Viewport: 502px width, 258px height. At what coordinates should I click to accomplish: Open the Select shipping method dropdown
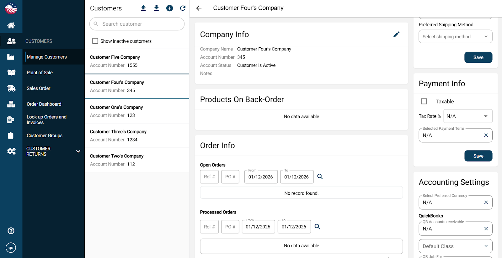pos(455,37)
